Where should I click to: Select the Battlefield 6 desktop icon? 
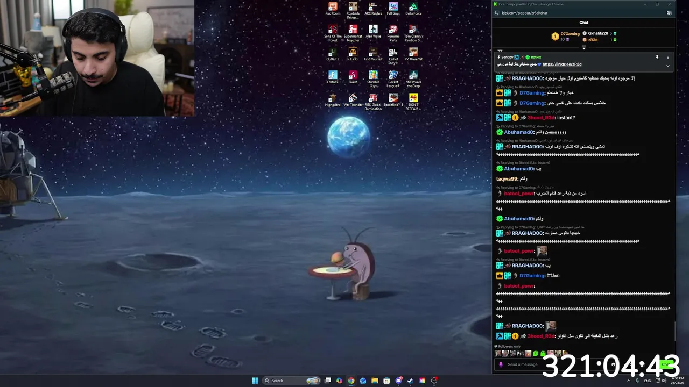pyautogui.click(x=393, y=100)
